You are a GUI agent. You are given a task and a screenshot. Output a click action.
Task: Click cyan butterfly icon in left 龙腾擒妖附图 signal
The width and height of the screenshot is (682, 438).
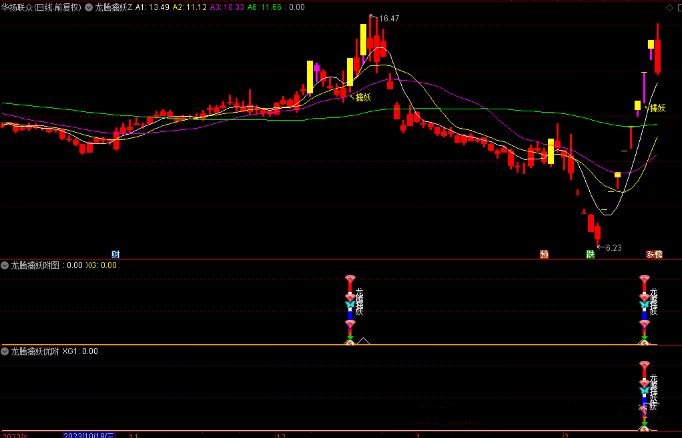pos(349,305)
